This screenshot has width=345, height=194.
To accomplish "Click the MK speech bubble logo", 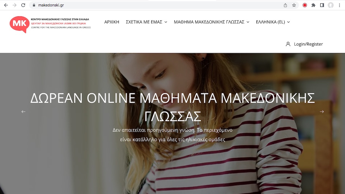I will pyautogui.click(x=19, y=24).
